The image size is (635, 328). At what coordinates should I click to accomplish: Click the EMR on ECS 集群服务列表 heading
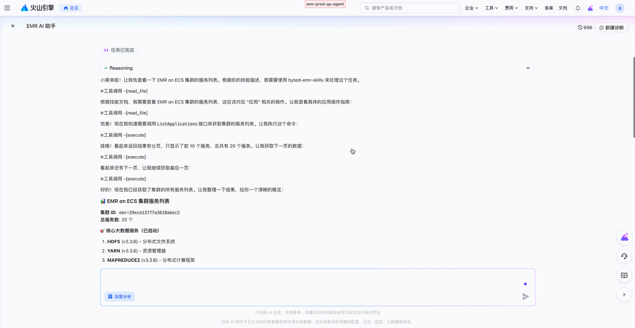tap(135, 201)
